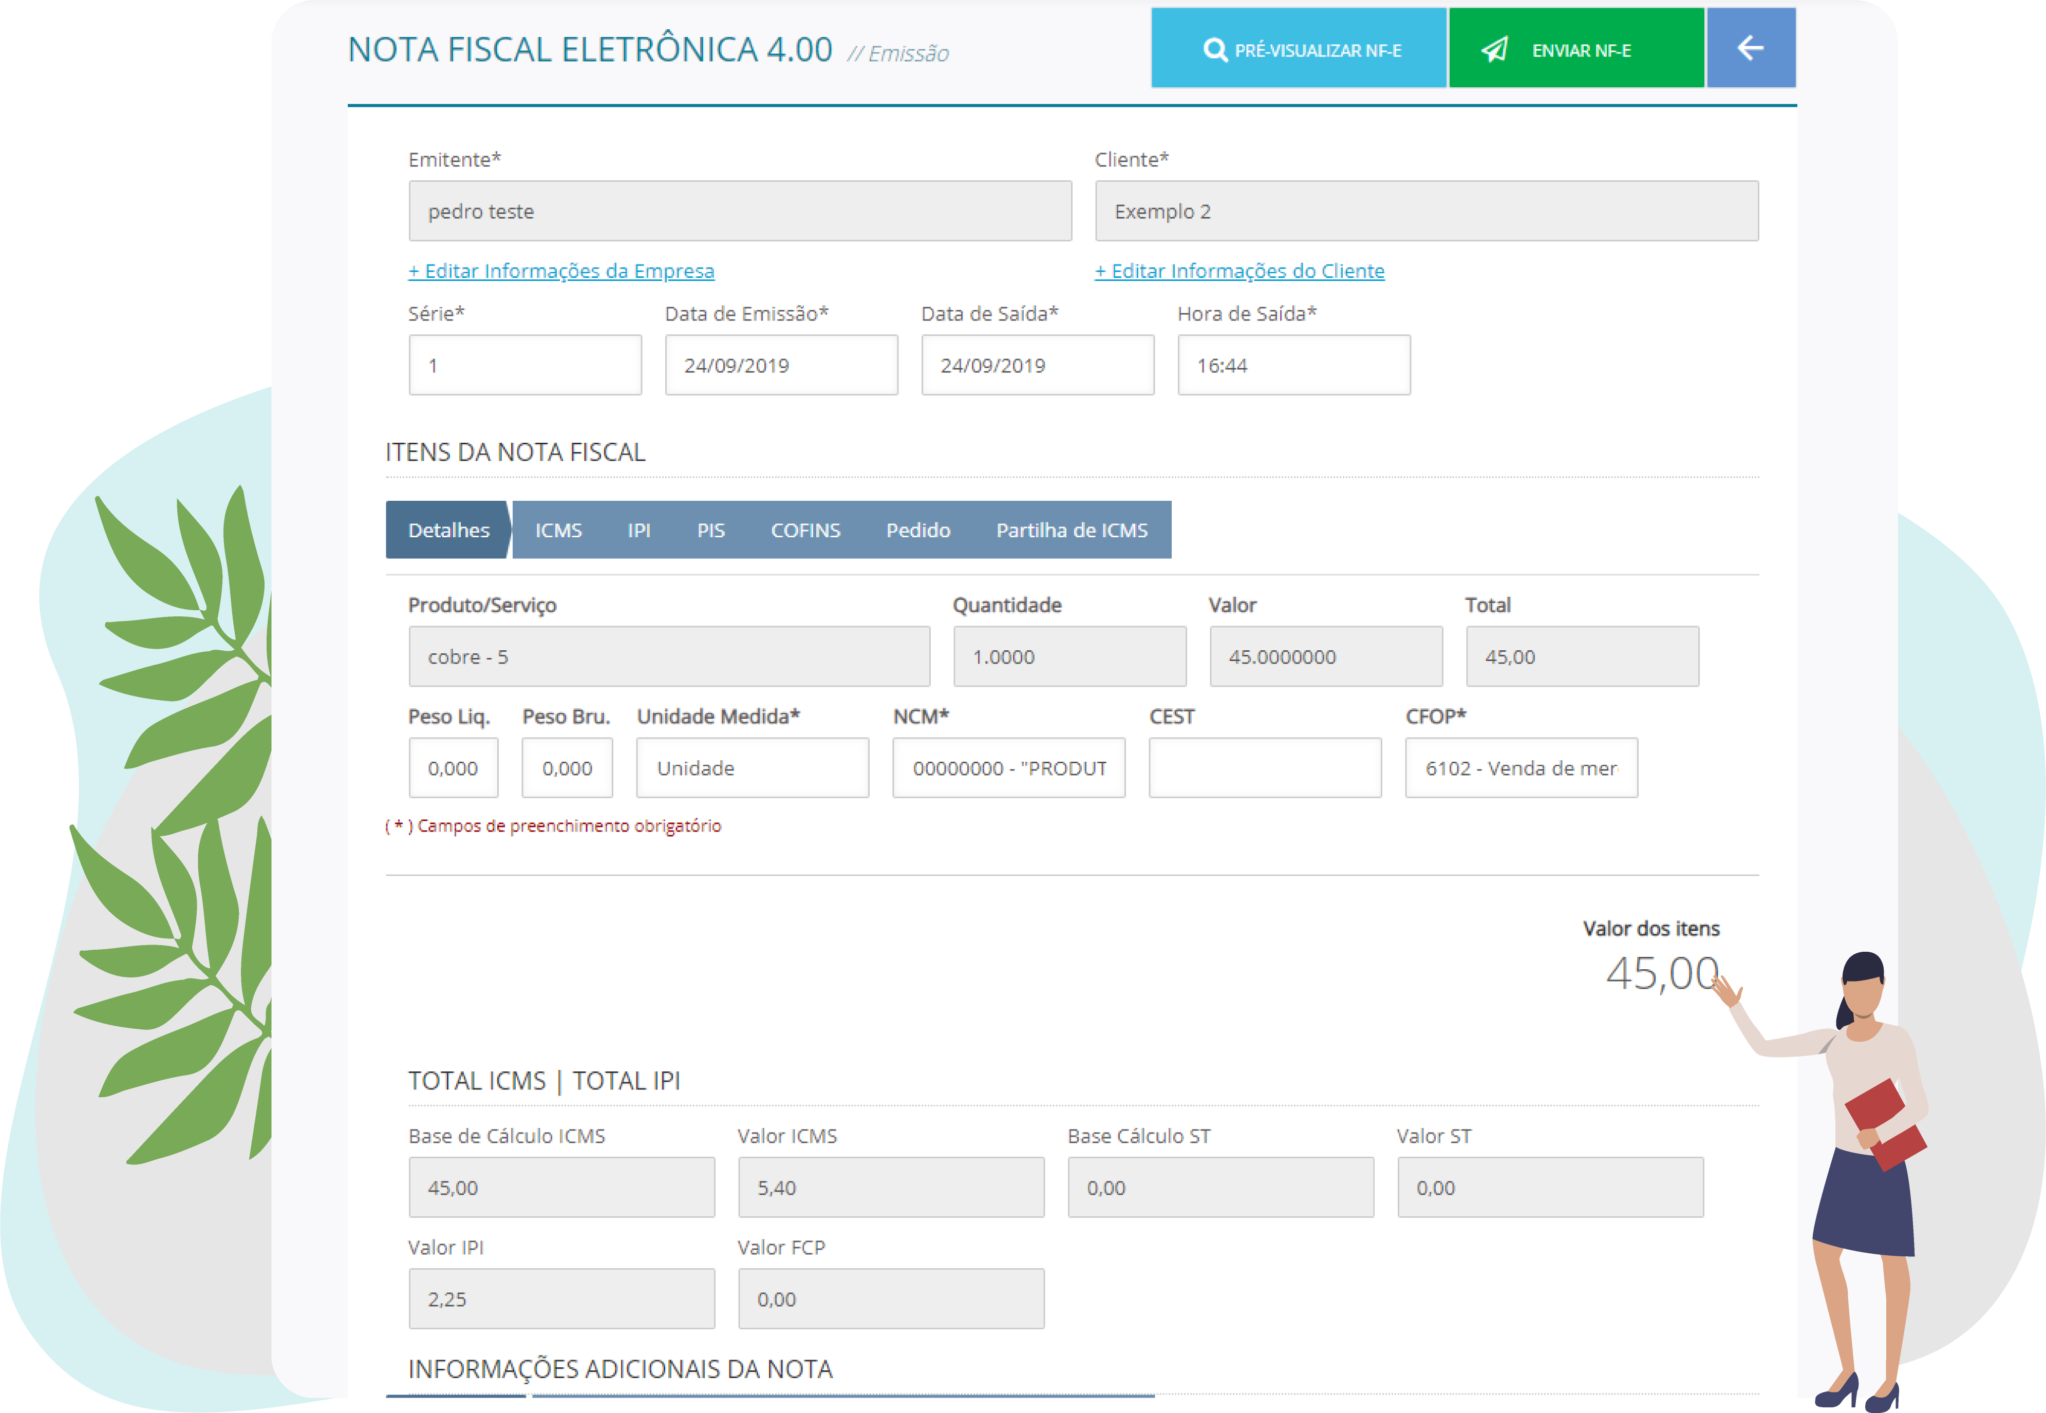Image resolution: width=2046 pixels, height=1413 pixels.
Task: Click the Base de Cálculo ICMS field
Action: pyautogui.click(x=561, y=1187)
